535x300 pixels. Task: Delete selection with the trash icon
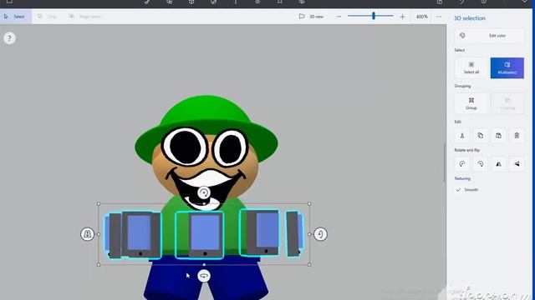point(517,135)
